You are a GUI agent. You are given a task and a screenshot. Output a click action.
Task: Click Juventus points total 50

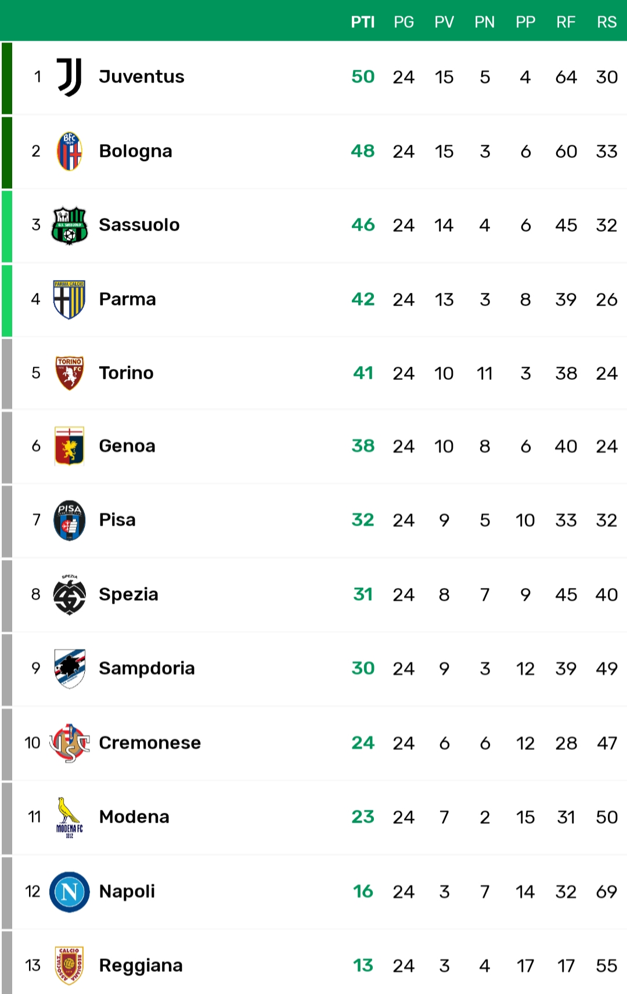click(x=363, y=77)
